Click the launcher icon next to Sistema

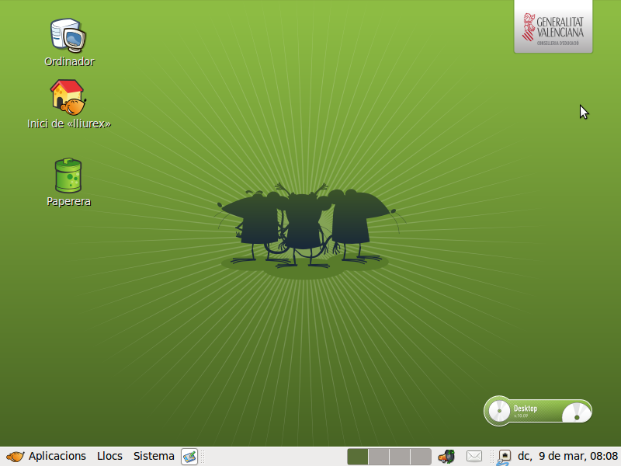point(189,457)
